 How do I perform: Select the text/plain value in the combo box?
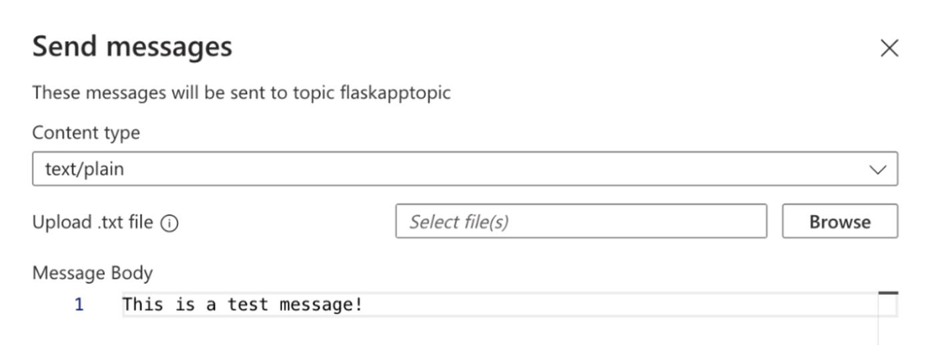click(85, 169)
